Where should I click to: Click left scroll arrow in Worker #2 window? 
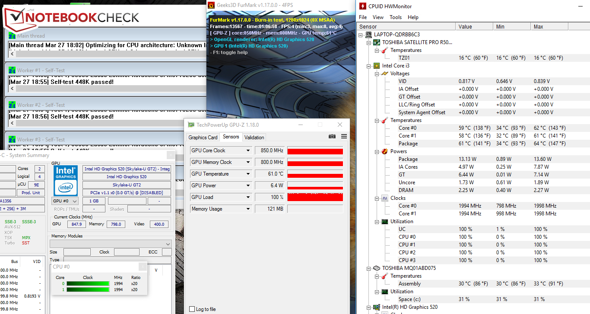[12, 123]
